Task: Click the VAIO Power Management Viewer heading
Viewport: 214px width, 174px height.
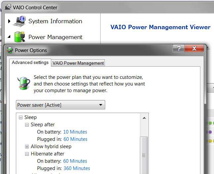Action: [x=160, y=27]
